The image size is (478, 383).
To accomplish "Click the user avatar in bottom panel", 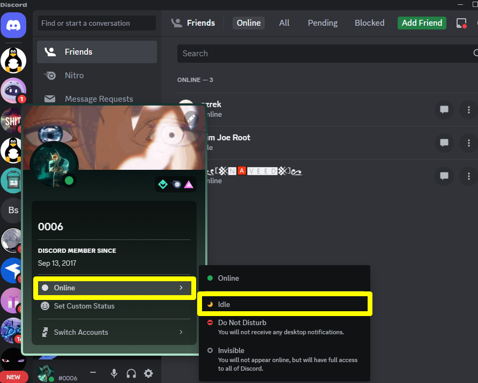I will click(x=46, y=373).
